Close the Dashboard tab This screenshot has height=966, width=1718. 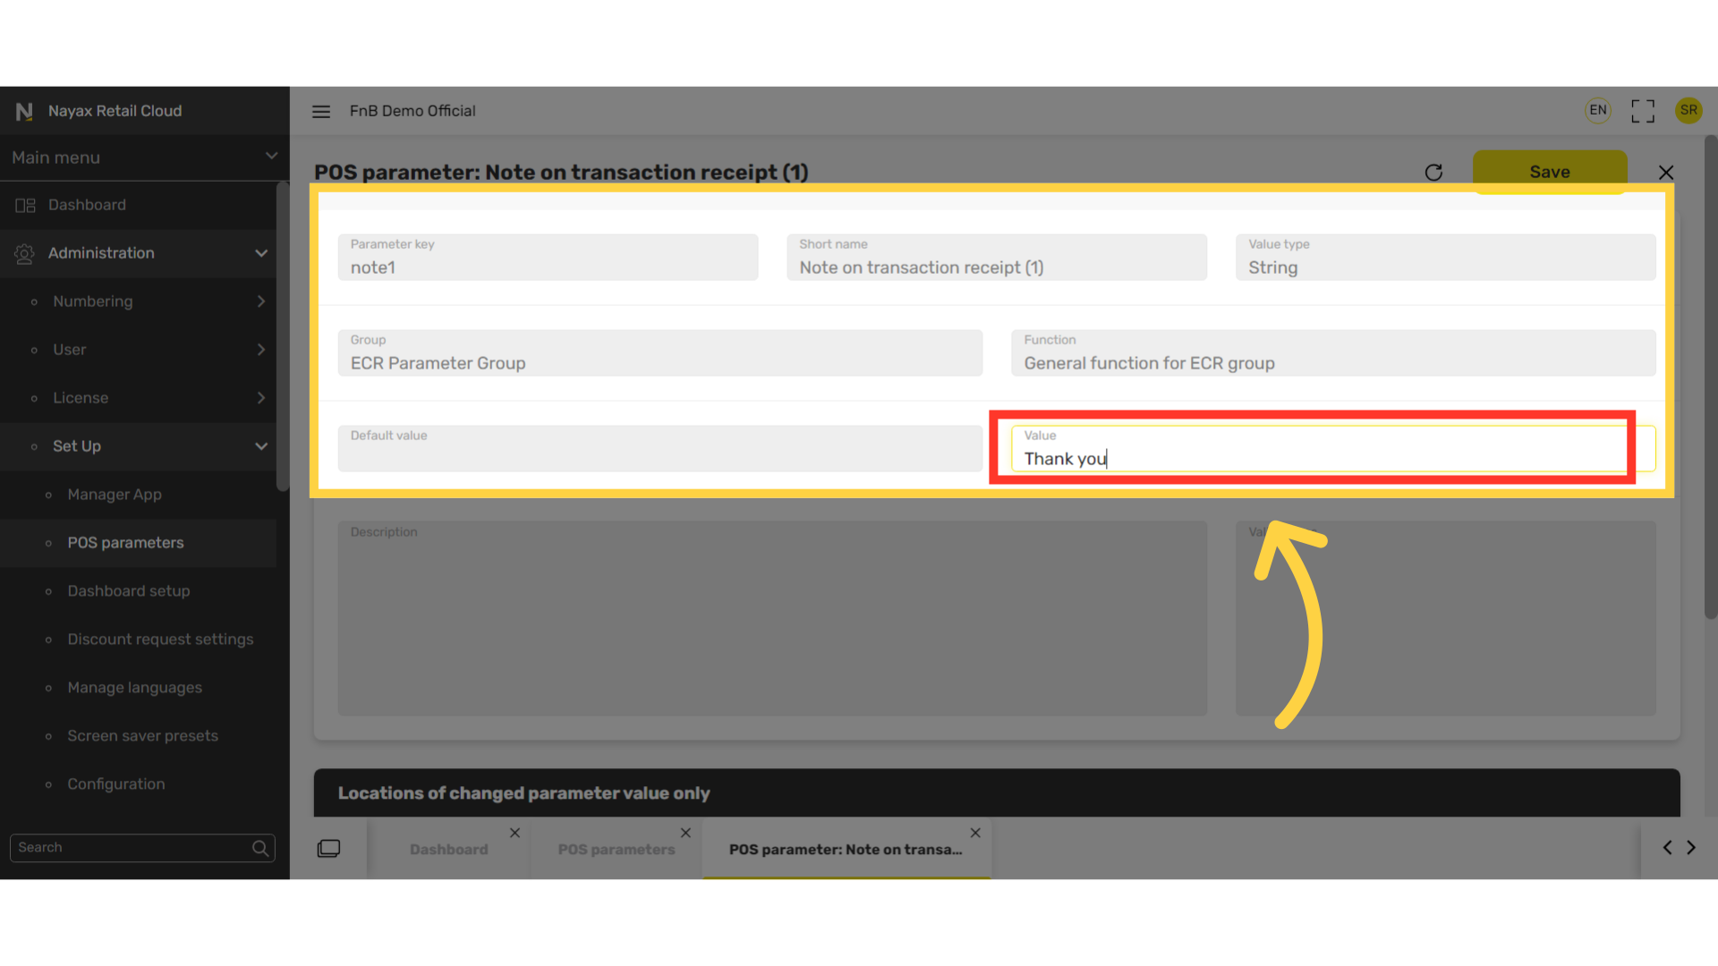click(x=515, y=833)
